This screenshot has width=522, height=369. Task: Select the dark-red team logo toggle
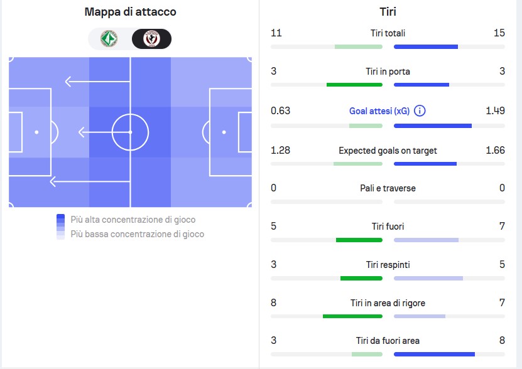[151, 39]
